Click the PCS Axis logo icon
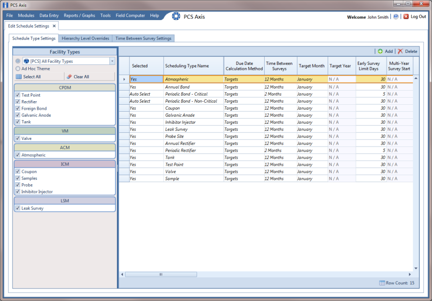This screenshot has width=432, height=301. click(176, 16)
